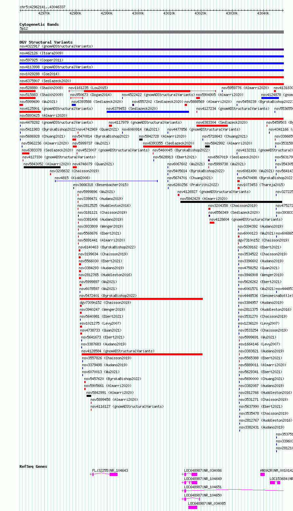Select the long black nsv5842429 bar
293x511 pixels.
(231, 202)
